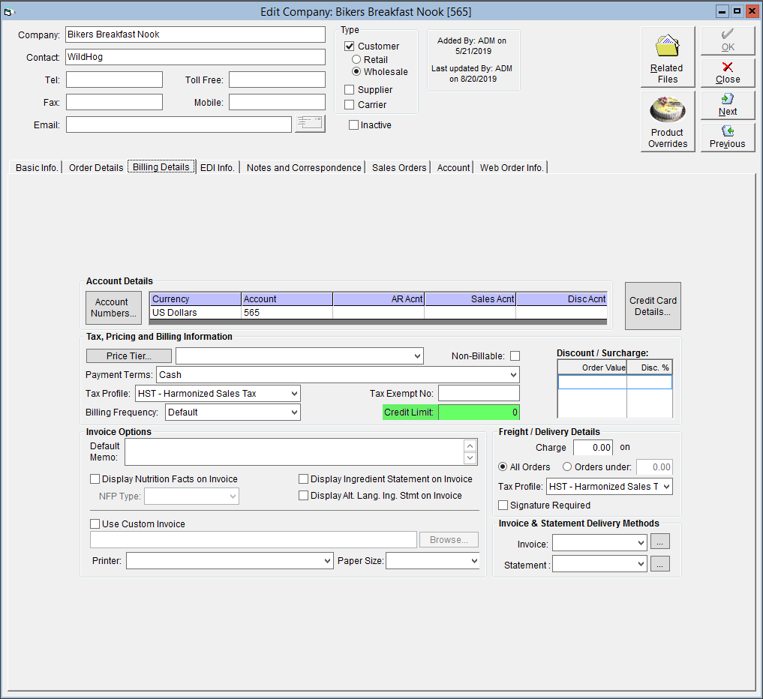
Task: Check Display Alt. Lang. Ing. Stmt on Invoice
Action: click(x=303, y=496)
